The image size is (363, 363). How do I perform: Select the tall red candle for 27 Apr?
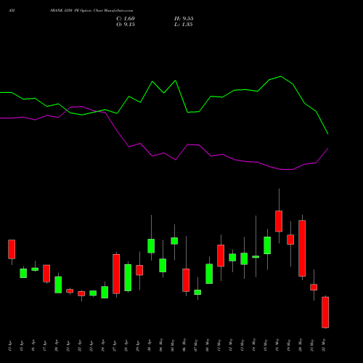(x=116, y=274)
